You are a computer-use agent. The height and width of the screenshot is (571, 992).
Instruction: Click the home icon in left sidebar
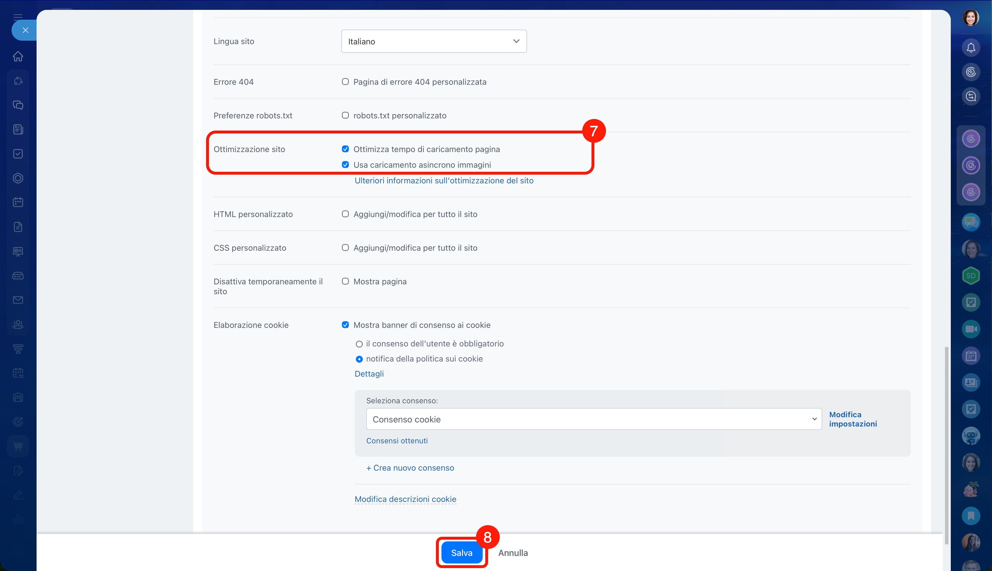click(x=18, y=57)
